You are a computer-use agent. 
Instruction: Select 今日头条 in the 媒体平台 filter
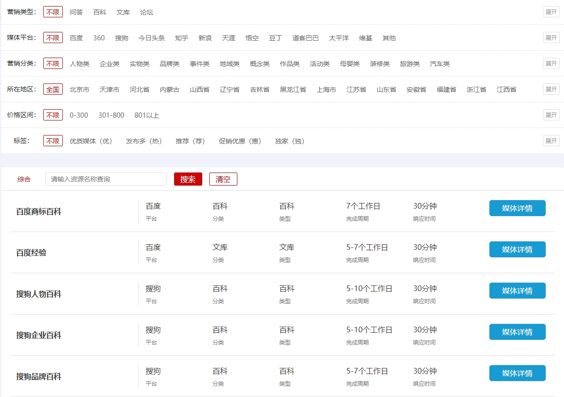152,38
